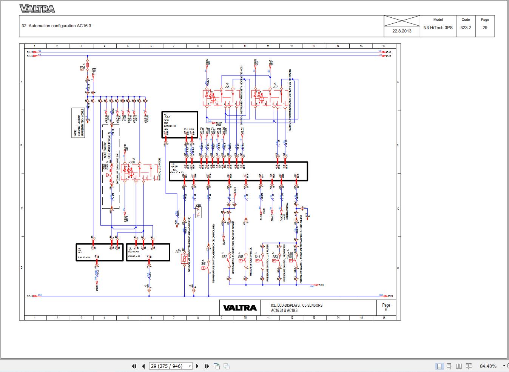Open the zoom level dropdown arrow

tap(504, 366)
